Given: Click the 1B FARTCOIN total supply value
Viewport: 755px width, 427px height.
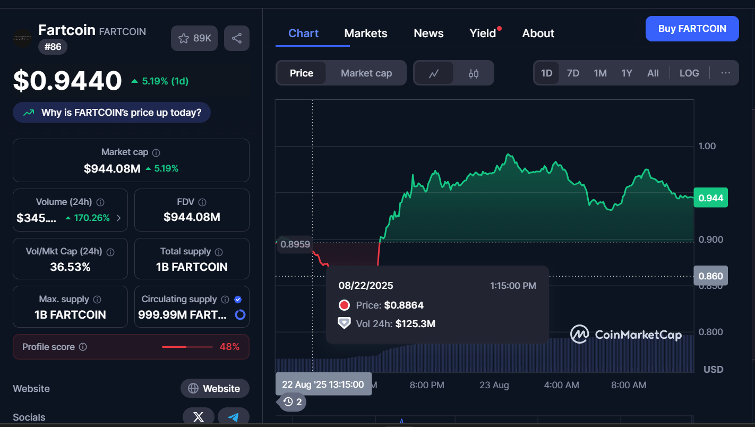Looking at the screenshot, I should 192,267.
